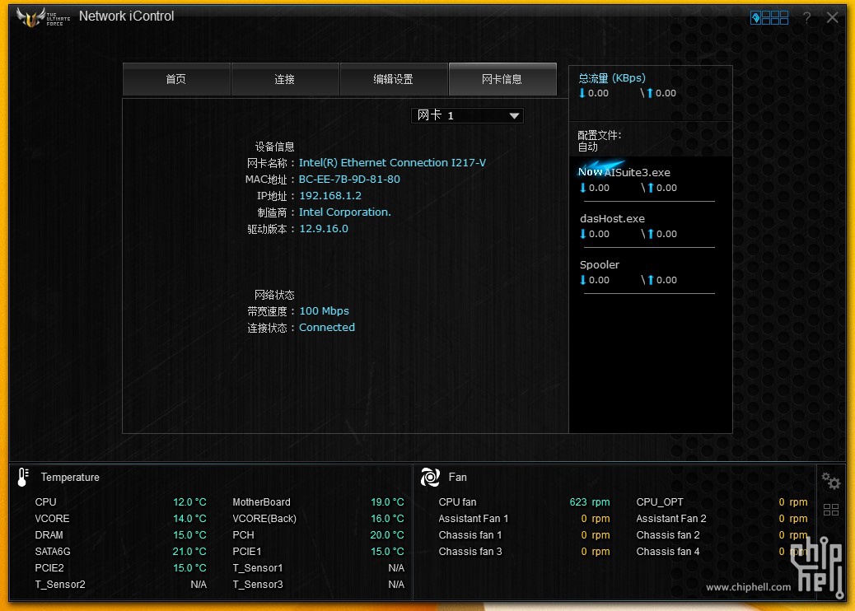Click dasHost.exe download arrow icon
The image size is (855, 611).
(x=583, y=235)
